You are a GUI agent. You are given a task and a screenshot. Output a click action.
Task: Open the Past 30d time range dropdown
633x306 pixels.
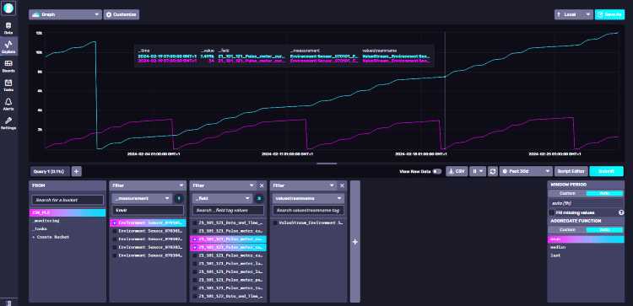tap(526, 171)
